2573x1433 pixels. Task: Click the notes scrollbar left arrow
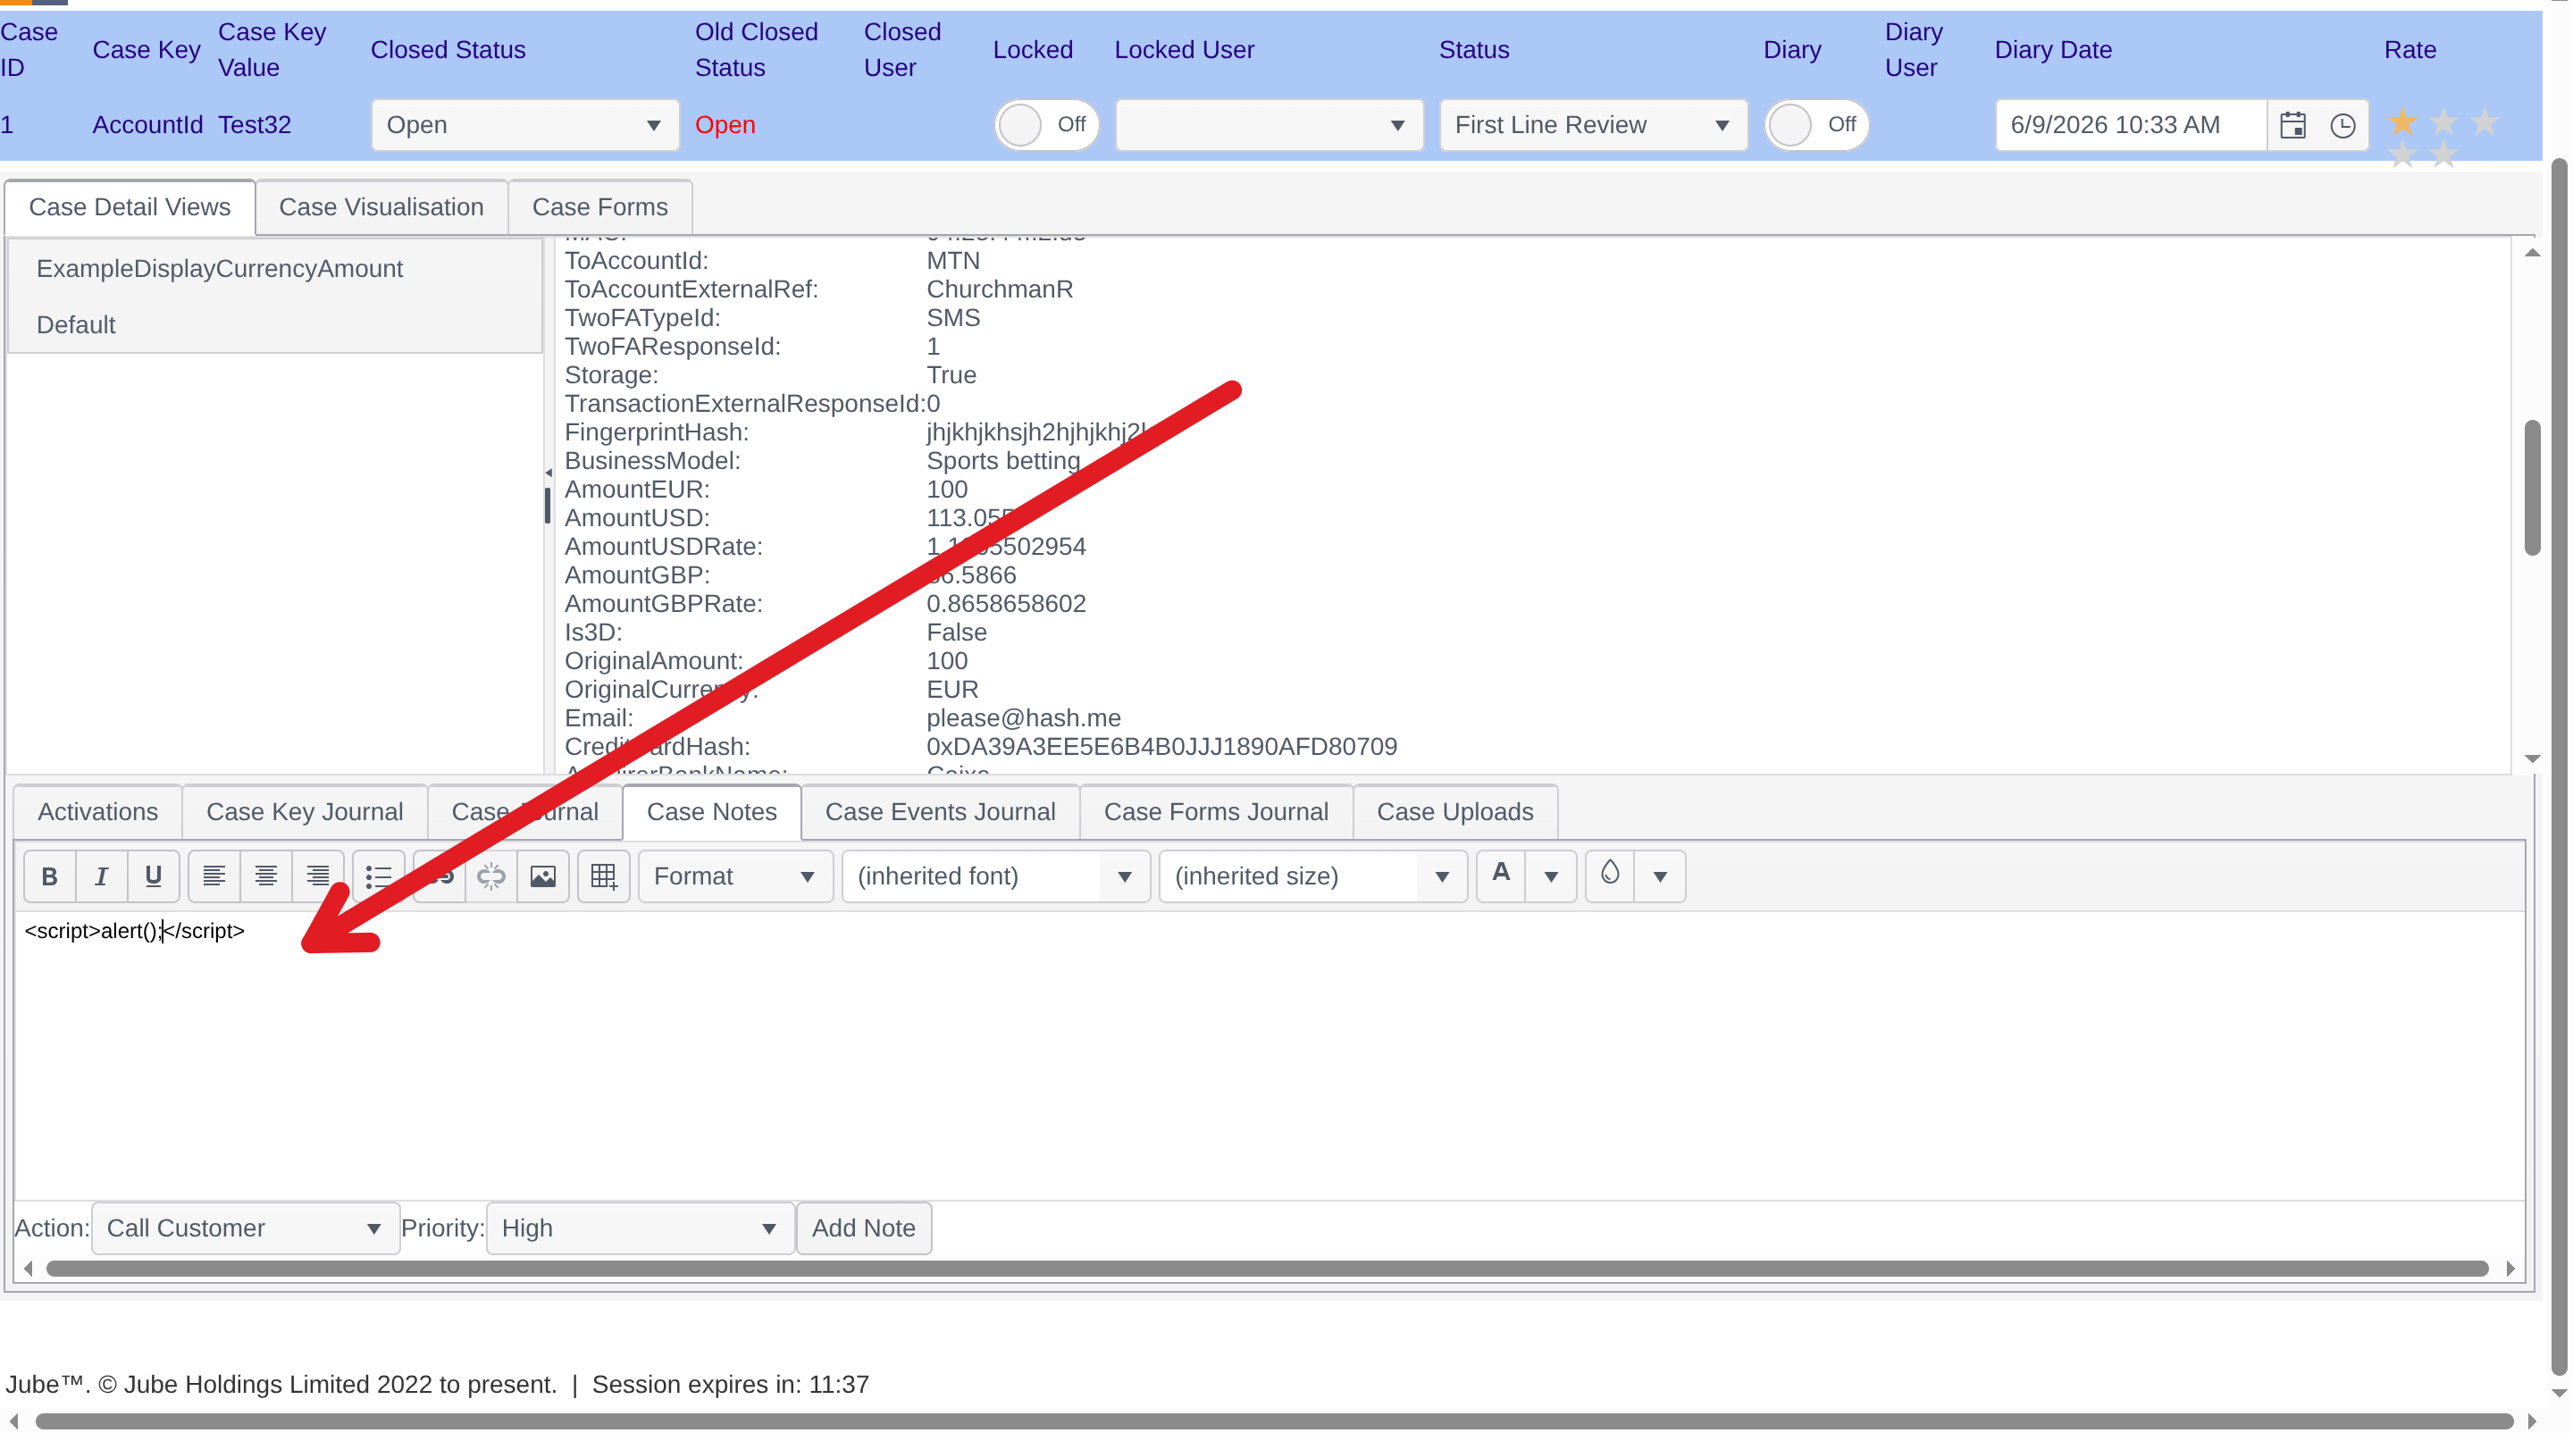28,1269
